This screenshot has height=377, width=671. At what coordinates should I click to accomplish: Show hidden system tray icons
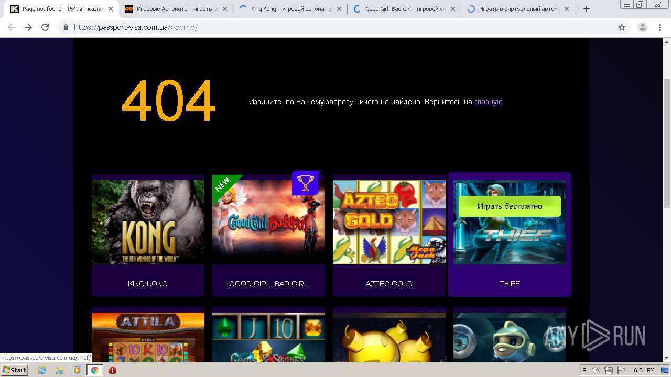(x=585, y=370)
